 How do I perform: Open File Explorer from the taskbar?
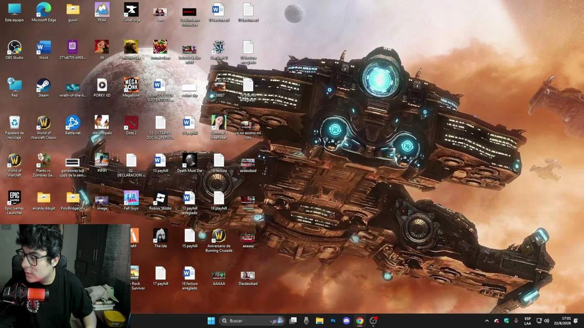click(x=319, y=321)
